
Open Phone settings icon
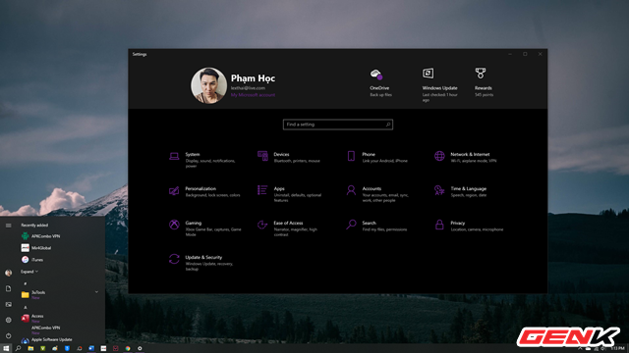[351, 156]
